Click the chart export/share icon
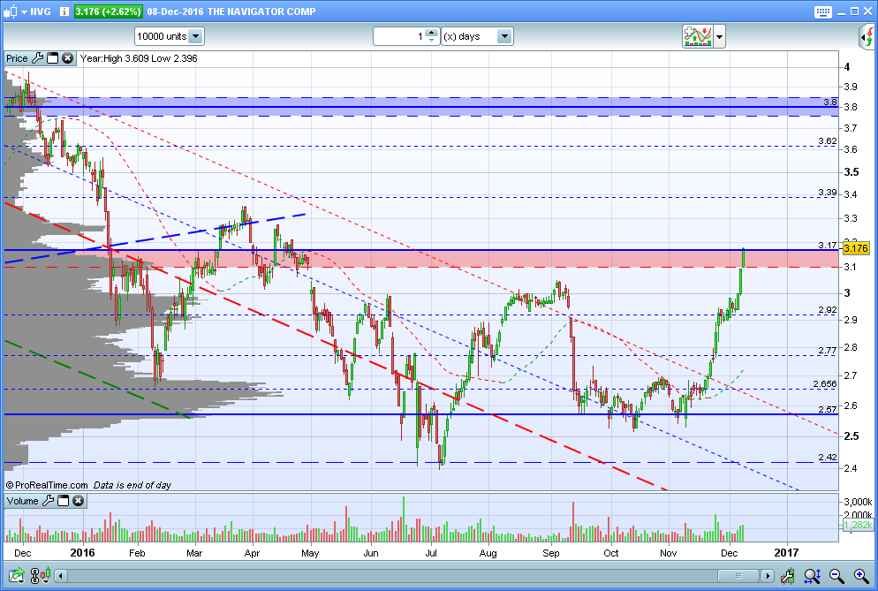The image size is (878, 591). click(x=16, y=575)
